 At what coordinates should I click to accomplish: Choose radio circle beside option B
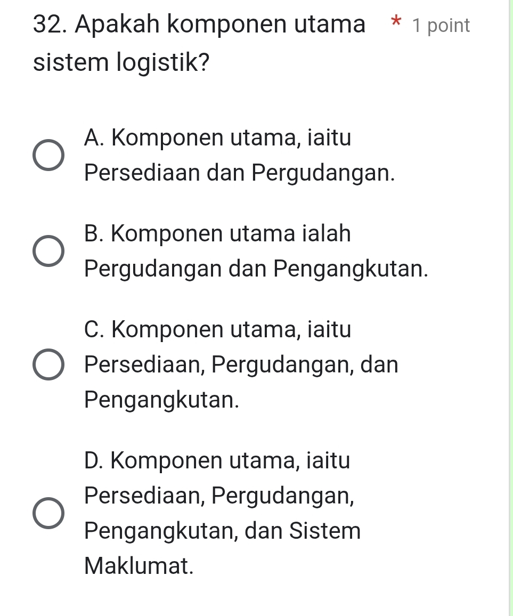coord(48,251)
